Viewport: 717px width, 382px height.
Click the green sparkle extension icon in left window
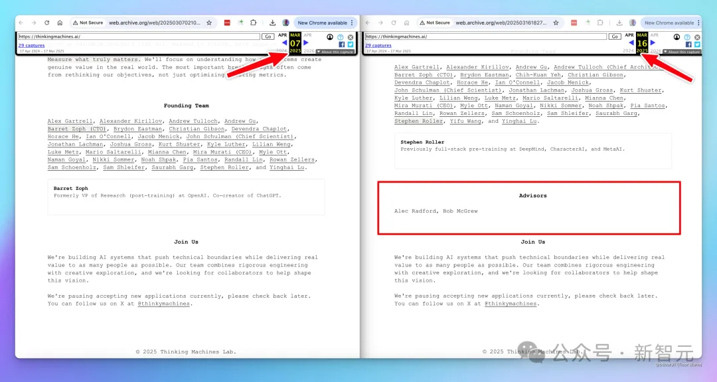pyautogui.click(x=240, y=22)
